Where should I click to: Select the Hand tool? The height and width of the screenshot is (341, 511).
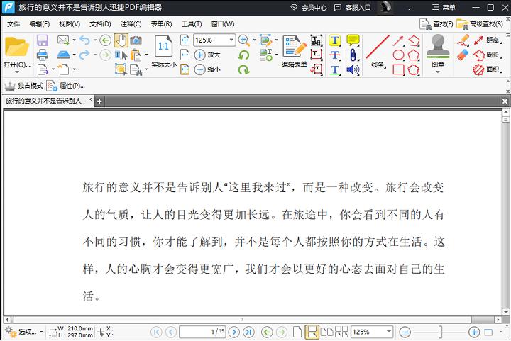click(x=121, y=40)
